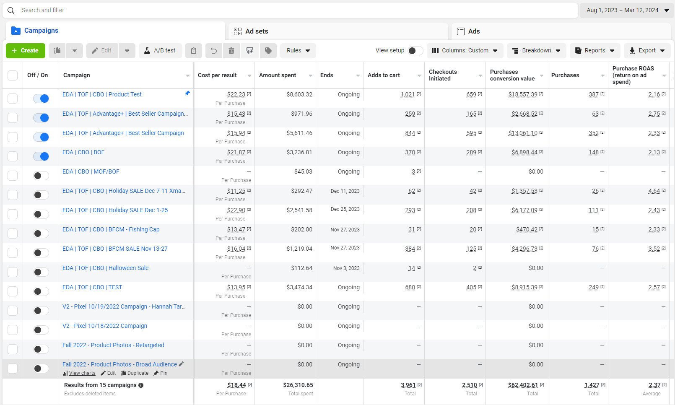The width and height of the screenshot is (675, 405).
Task: Click the tag label icon
Action: coord(268,51)
